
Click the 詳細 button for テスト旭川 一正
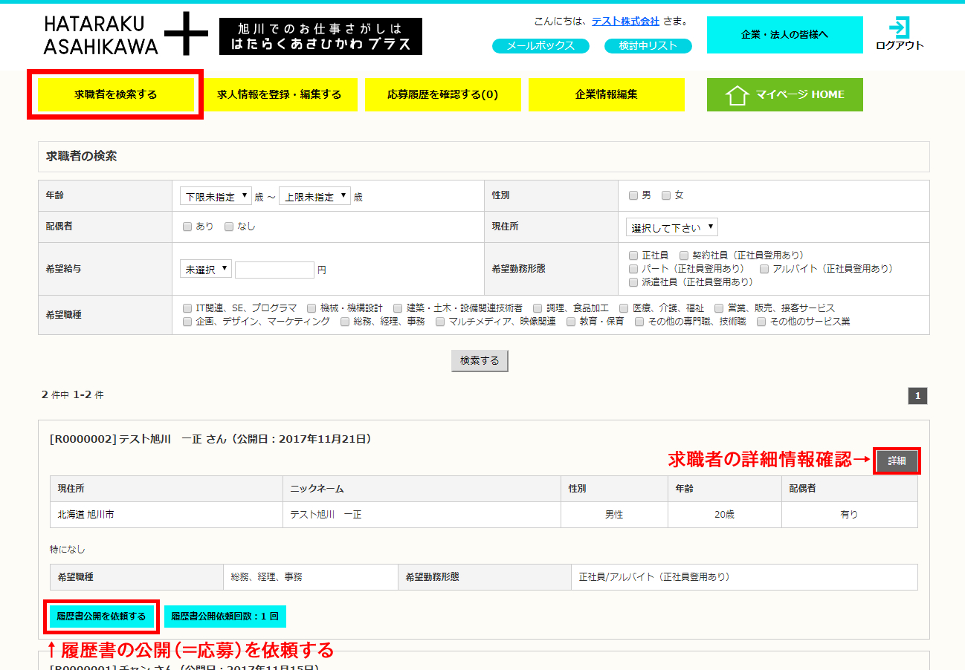point(897,461)
